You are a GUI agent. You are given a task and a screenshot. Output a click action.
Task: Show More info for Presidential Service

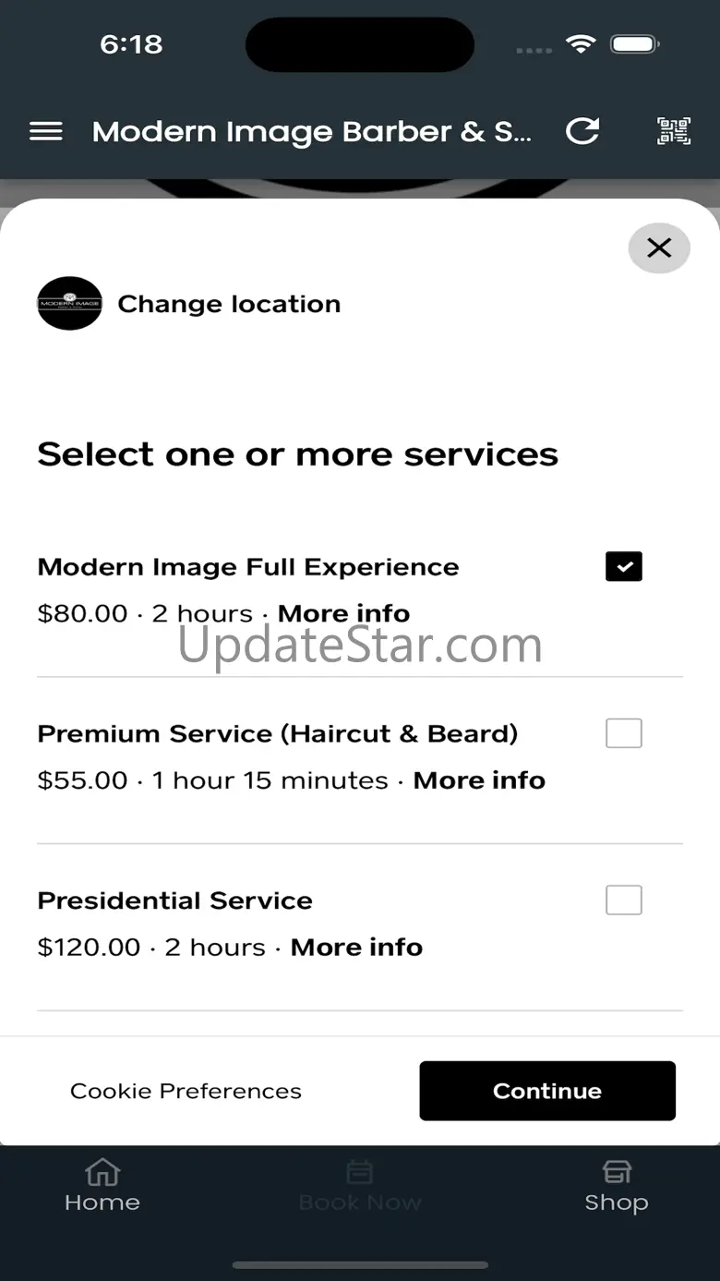click(x=356, y=948)
